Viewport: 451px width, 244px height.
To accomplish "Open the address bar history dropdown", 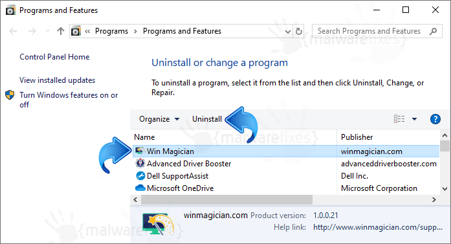I will (288, 31).
